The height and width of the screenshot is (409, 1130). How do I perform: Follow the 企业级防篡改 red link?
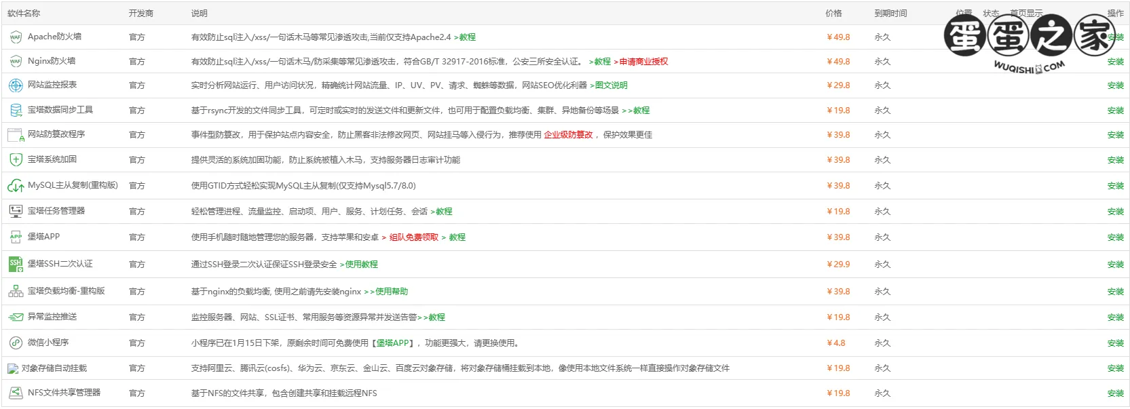pyautogui.click(x=568, y=135)
